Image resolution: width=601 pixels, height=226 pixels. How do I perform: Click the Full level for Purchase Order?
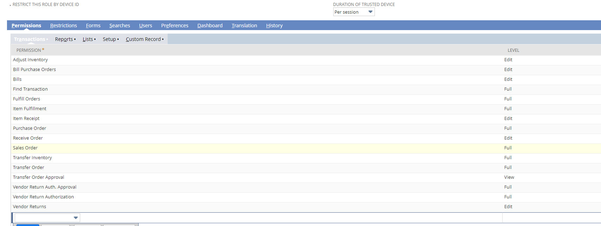(508, 128)
